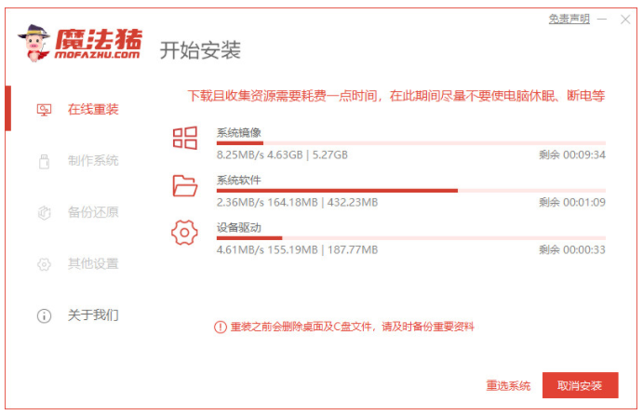Click the folder icon for 系统软件
The width and height of the screenshot is (643, 415).
[x=185, y=185]
